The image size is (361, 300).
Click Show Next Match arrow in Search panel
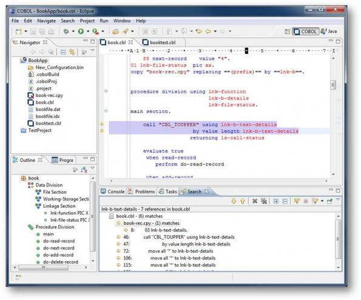tap(234, 201)
